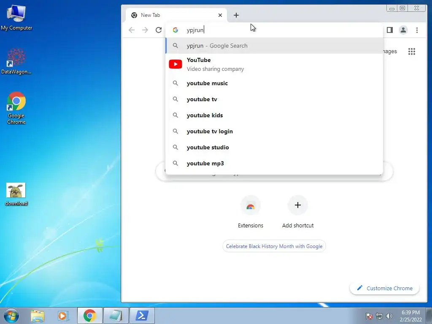Open the Google apps grid
The width and height of the screenshot is (432, 324).
tap(412, 51)
